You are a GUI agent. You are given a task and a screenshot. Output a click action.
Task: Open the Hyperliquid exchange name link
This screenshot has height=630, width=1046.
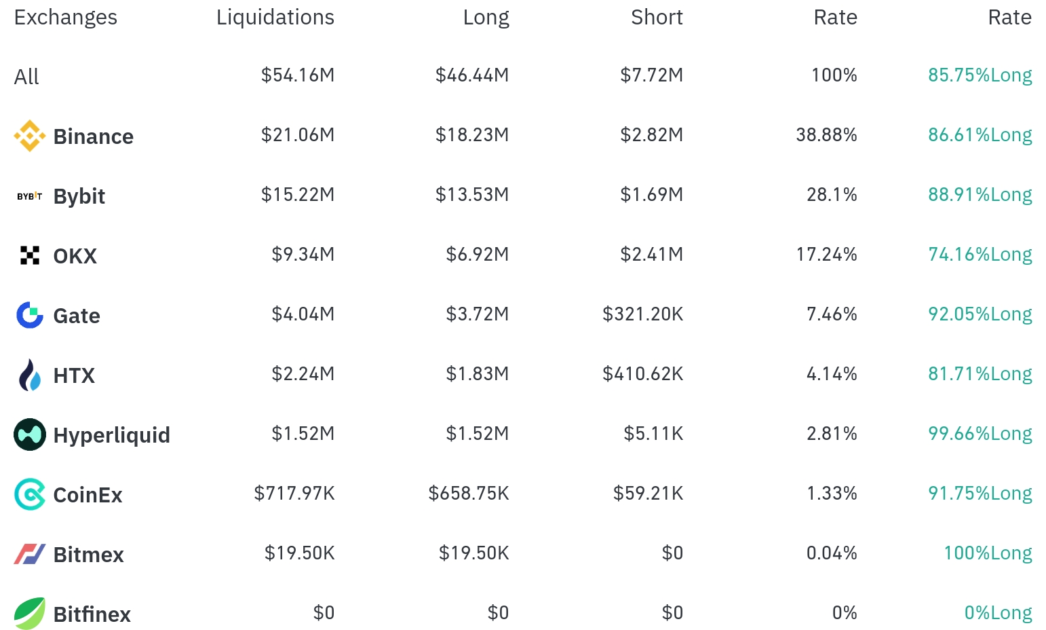[112, 435]
